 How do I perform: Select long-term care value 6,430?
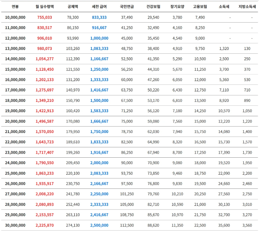point(177,90)
